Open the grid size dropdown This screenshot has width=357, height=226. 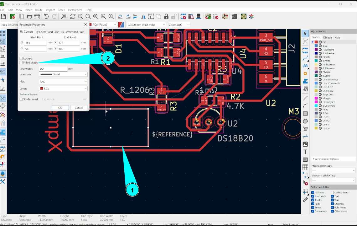pos(146,25)
